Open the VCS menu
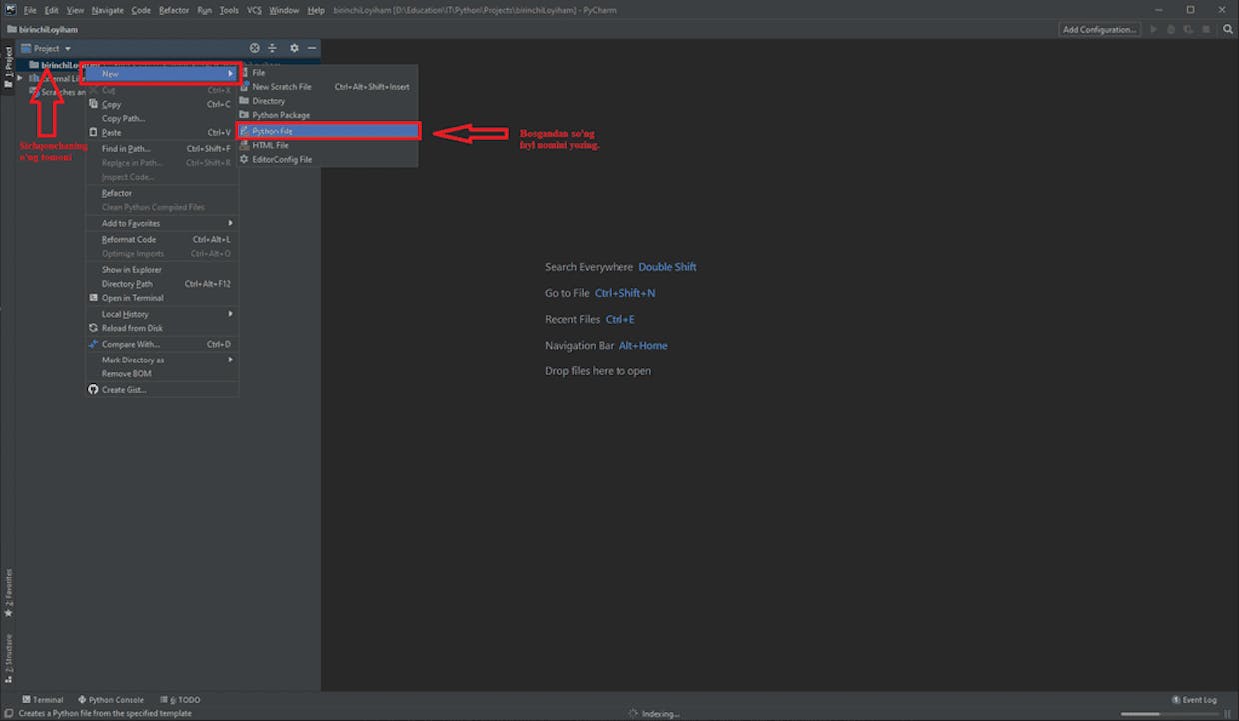 pyautogui.click(x=254, y=10)
